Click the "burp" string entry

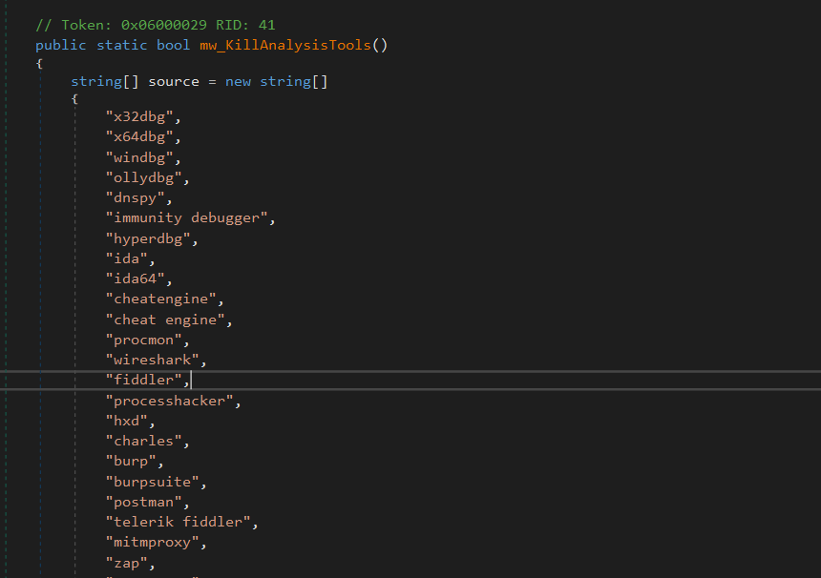pos(131,462)
